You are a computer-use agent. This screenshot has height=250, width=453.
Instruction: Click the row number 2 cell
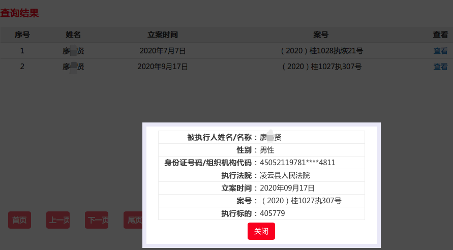click(x=22, y=67)
